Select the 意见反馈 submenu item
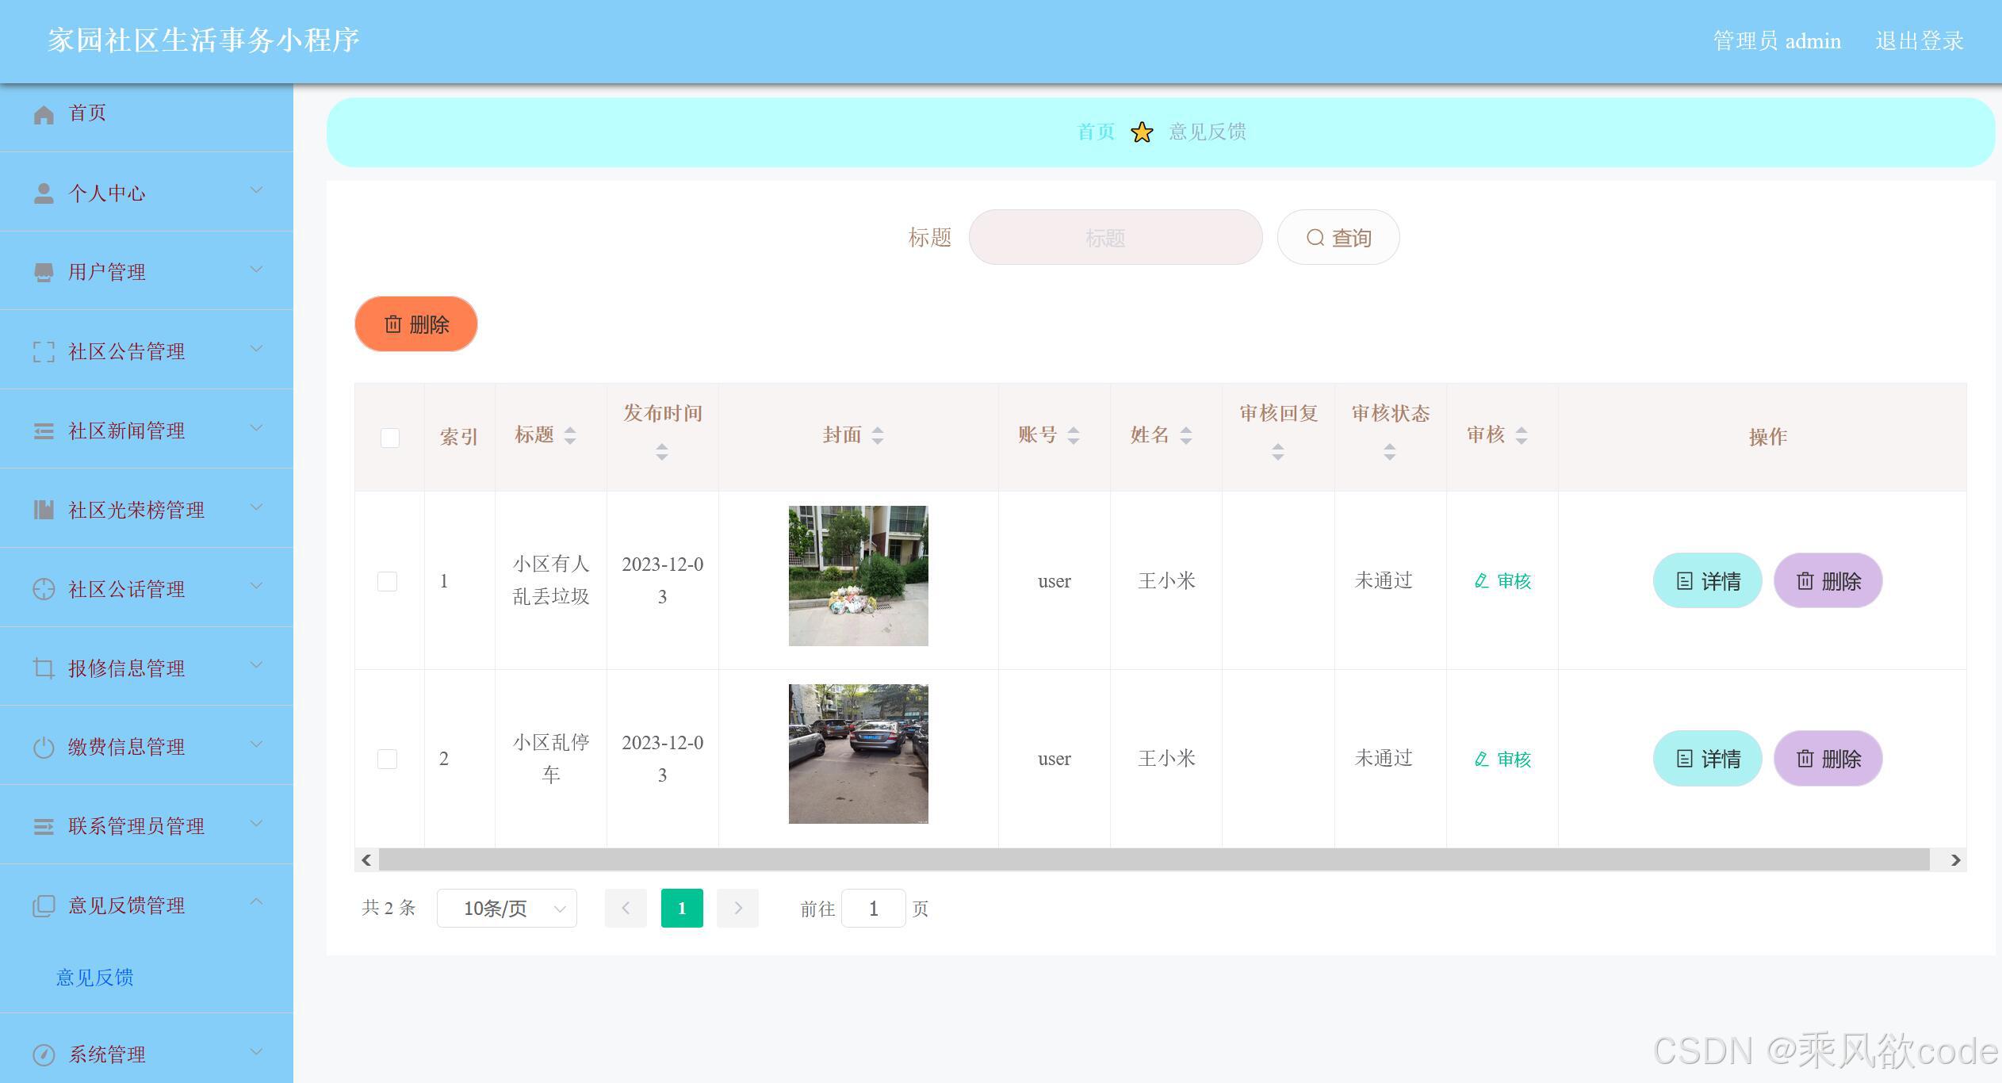The width and height of the screenshot is (2002, 1083). [x=94, y=977]
